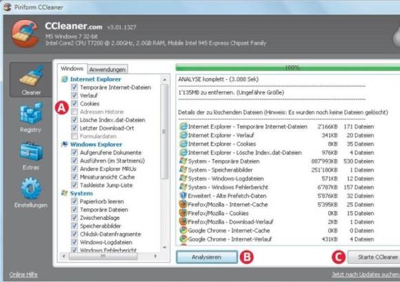Image resolution: width=400 pixels, height=282 pixels.
Task: Toggle Ausführen (im Startmenü) checkbox
Action: (74, 161)
